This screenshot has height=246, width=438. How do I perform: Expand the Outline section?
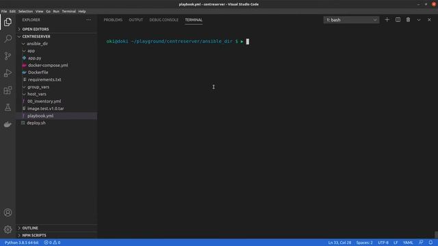(57, 228)
